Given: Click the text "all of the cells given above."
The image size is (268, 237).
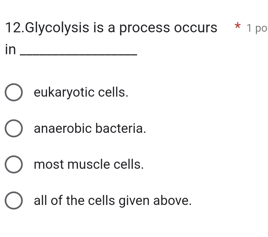Looking at the screenshot, I should point(113,200).
